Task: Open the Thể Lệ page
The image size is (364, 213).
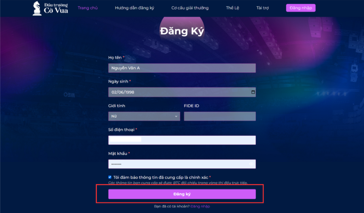Action: [232, 8]
